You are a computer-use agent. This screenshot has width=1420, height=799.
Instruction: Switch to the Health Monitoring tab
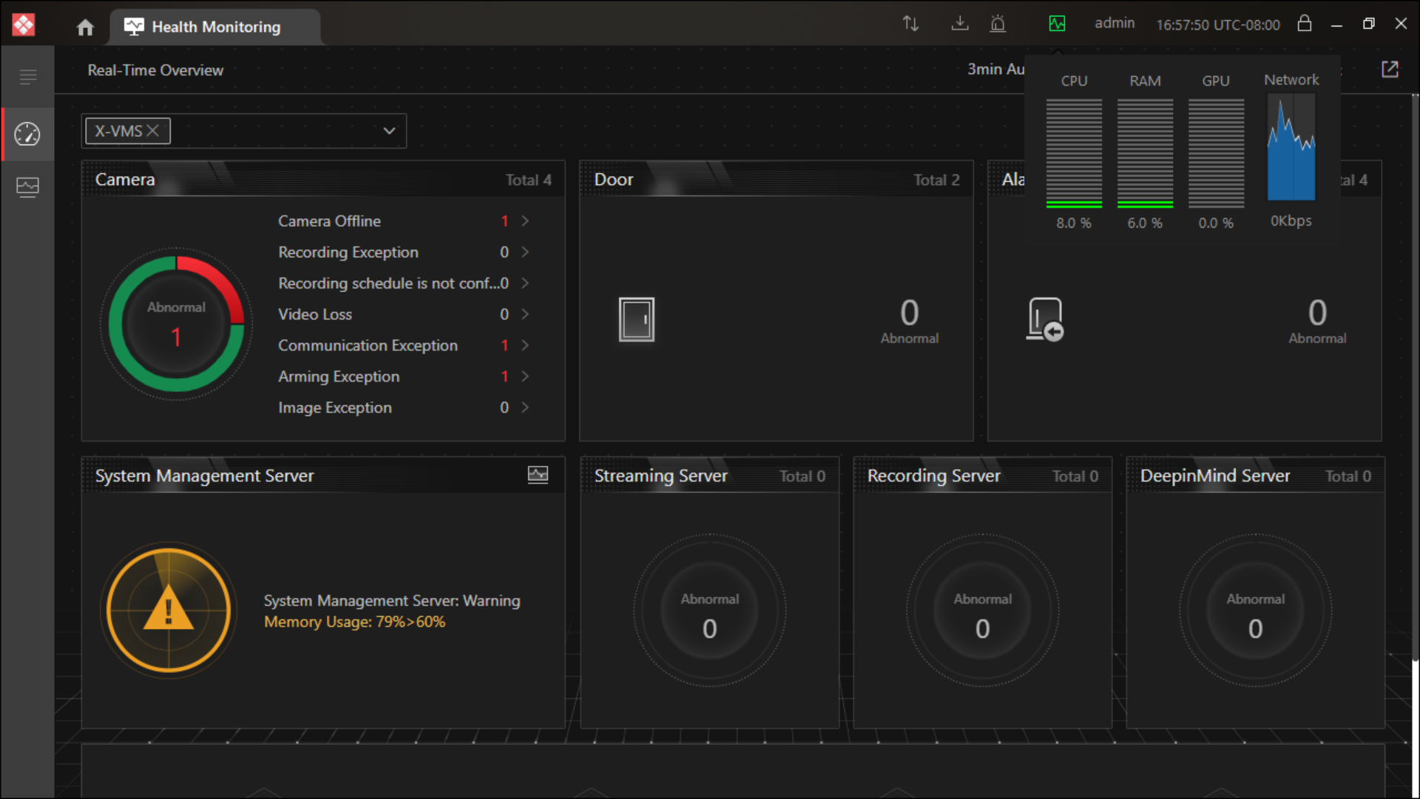[x=215, y=27]
